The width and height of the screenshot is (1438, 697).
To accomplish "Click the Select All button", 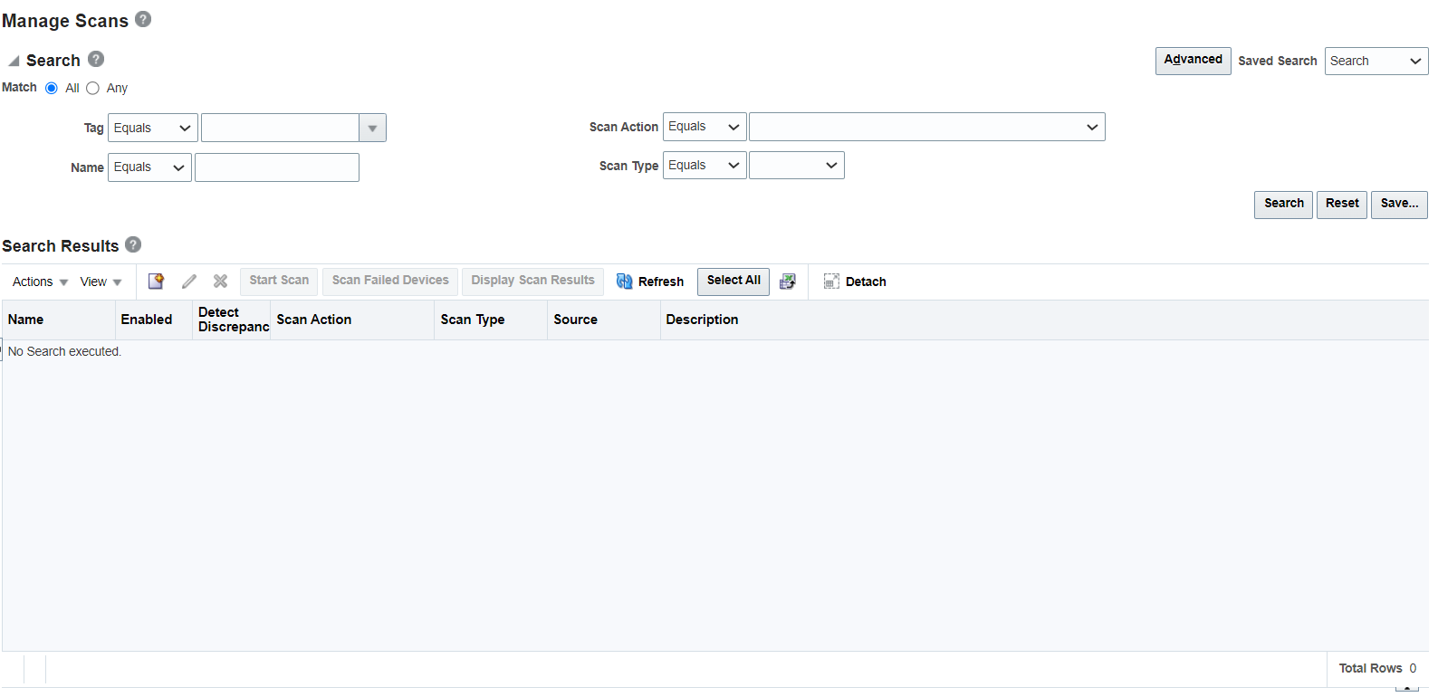I will 733,282.
